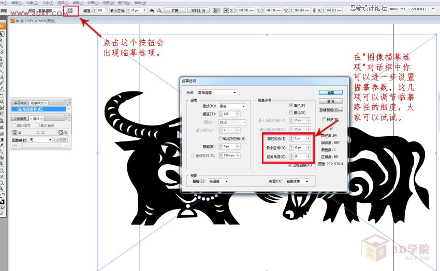
Task: Open the Effect menu
Action: click(x=93, y=3)
